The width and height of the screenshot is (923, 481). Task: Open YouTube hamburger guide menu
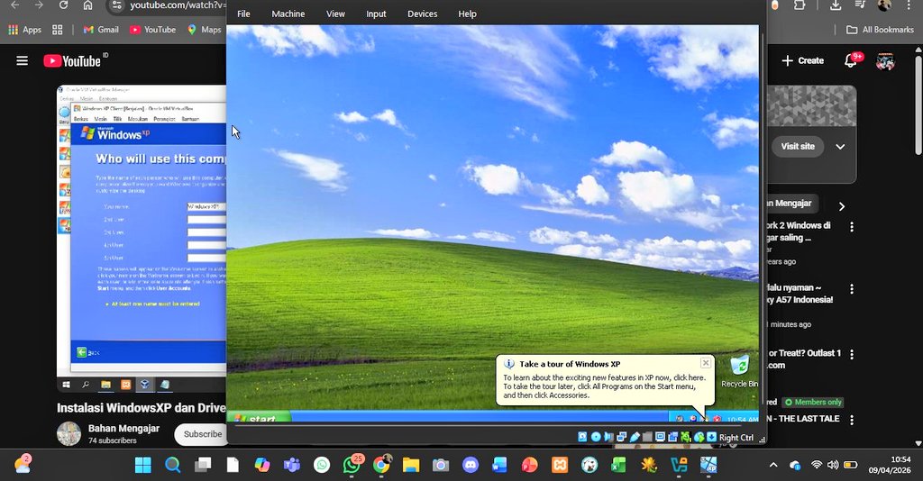[22, 60]
